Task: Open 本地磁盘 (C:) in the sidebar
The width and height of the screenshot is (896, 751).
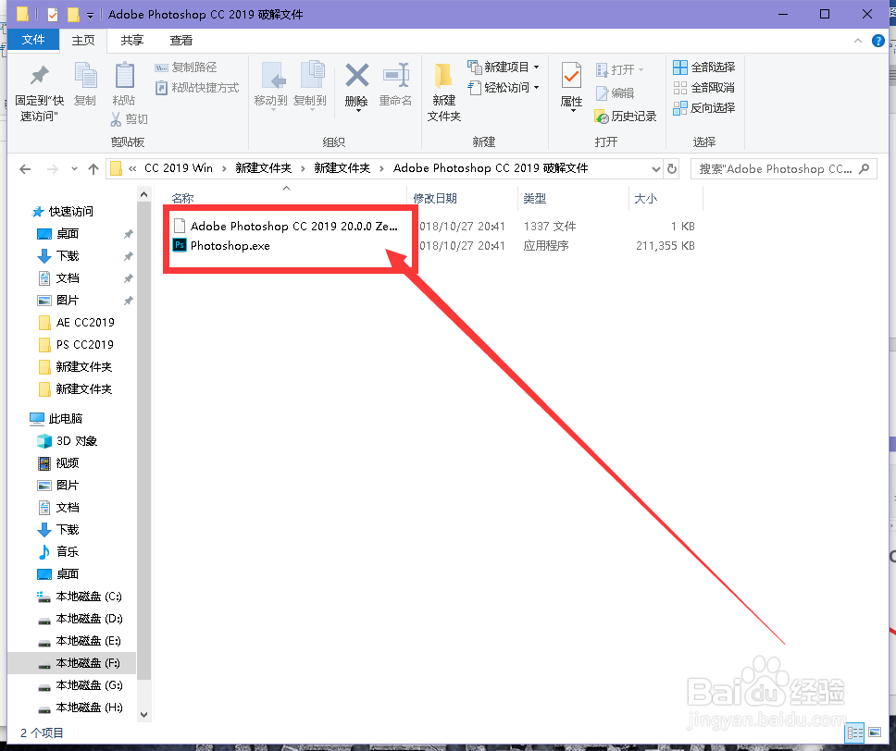Action: [85, 597]
